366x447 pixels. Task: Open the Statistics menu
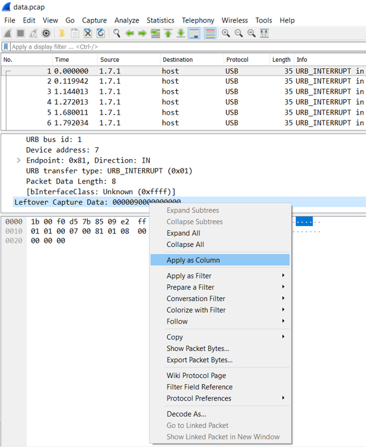pos(160,21)
